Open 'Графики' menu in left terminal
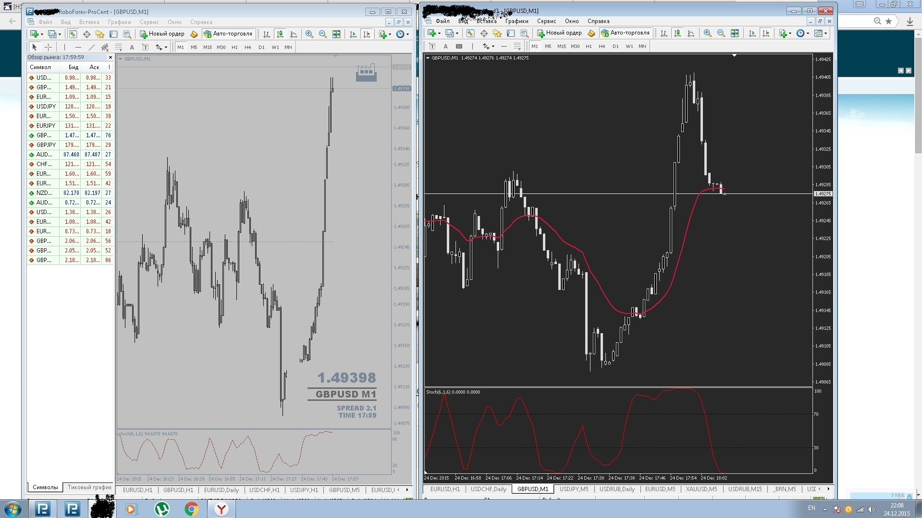Screen dimensions: 922x518 119,22
